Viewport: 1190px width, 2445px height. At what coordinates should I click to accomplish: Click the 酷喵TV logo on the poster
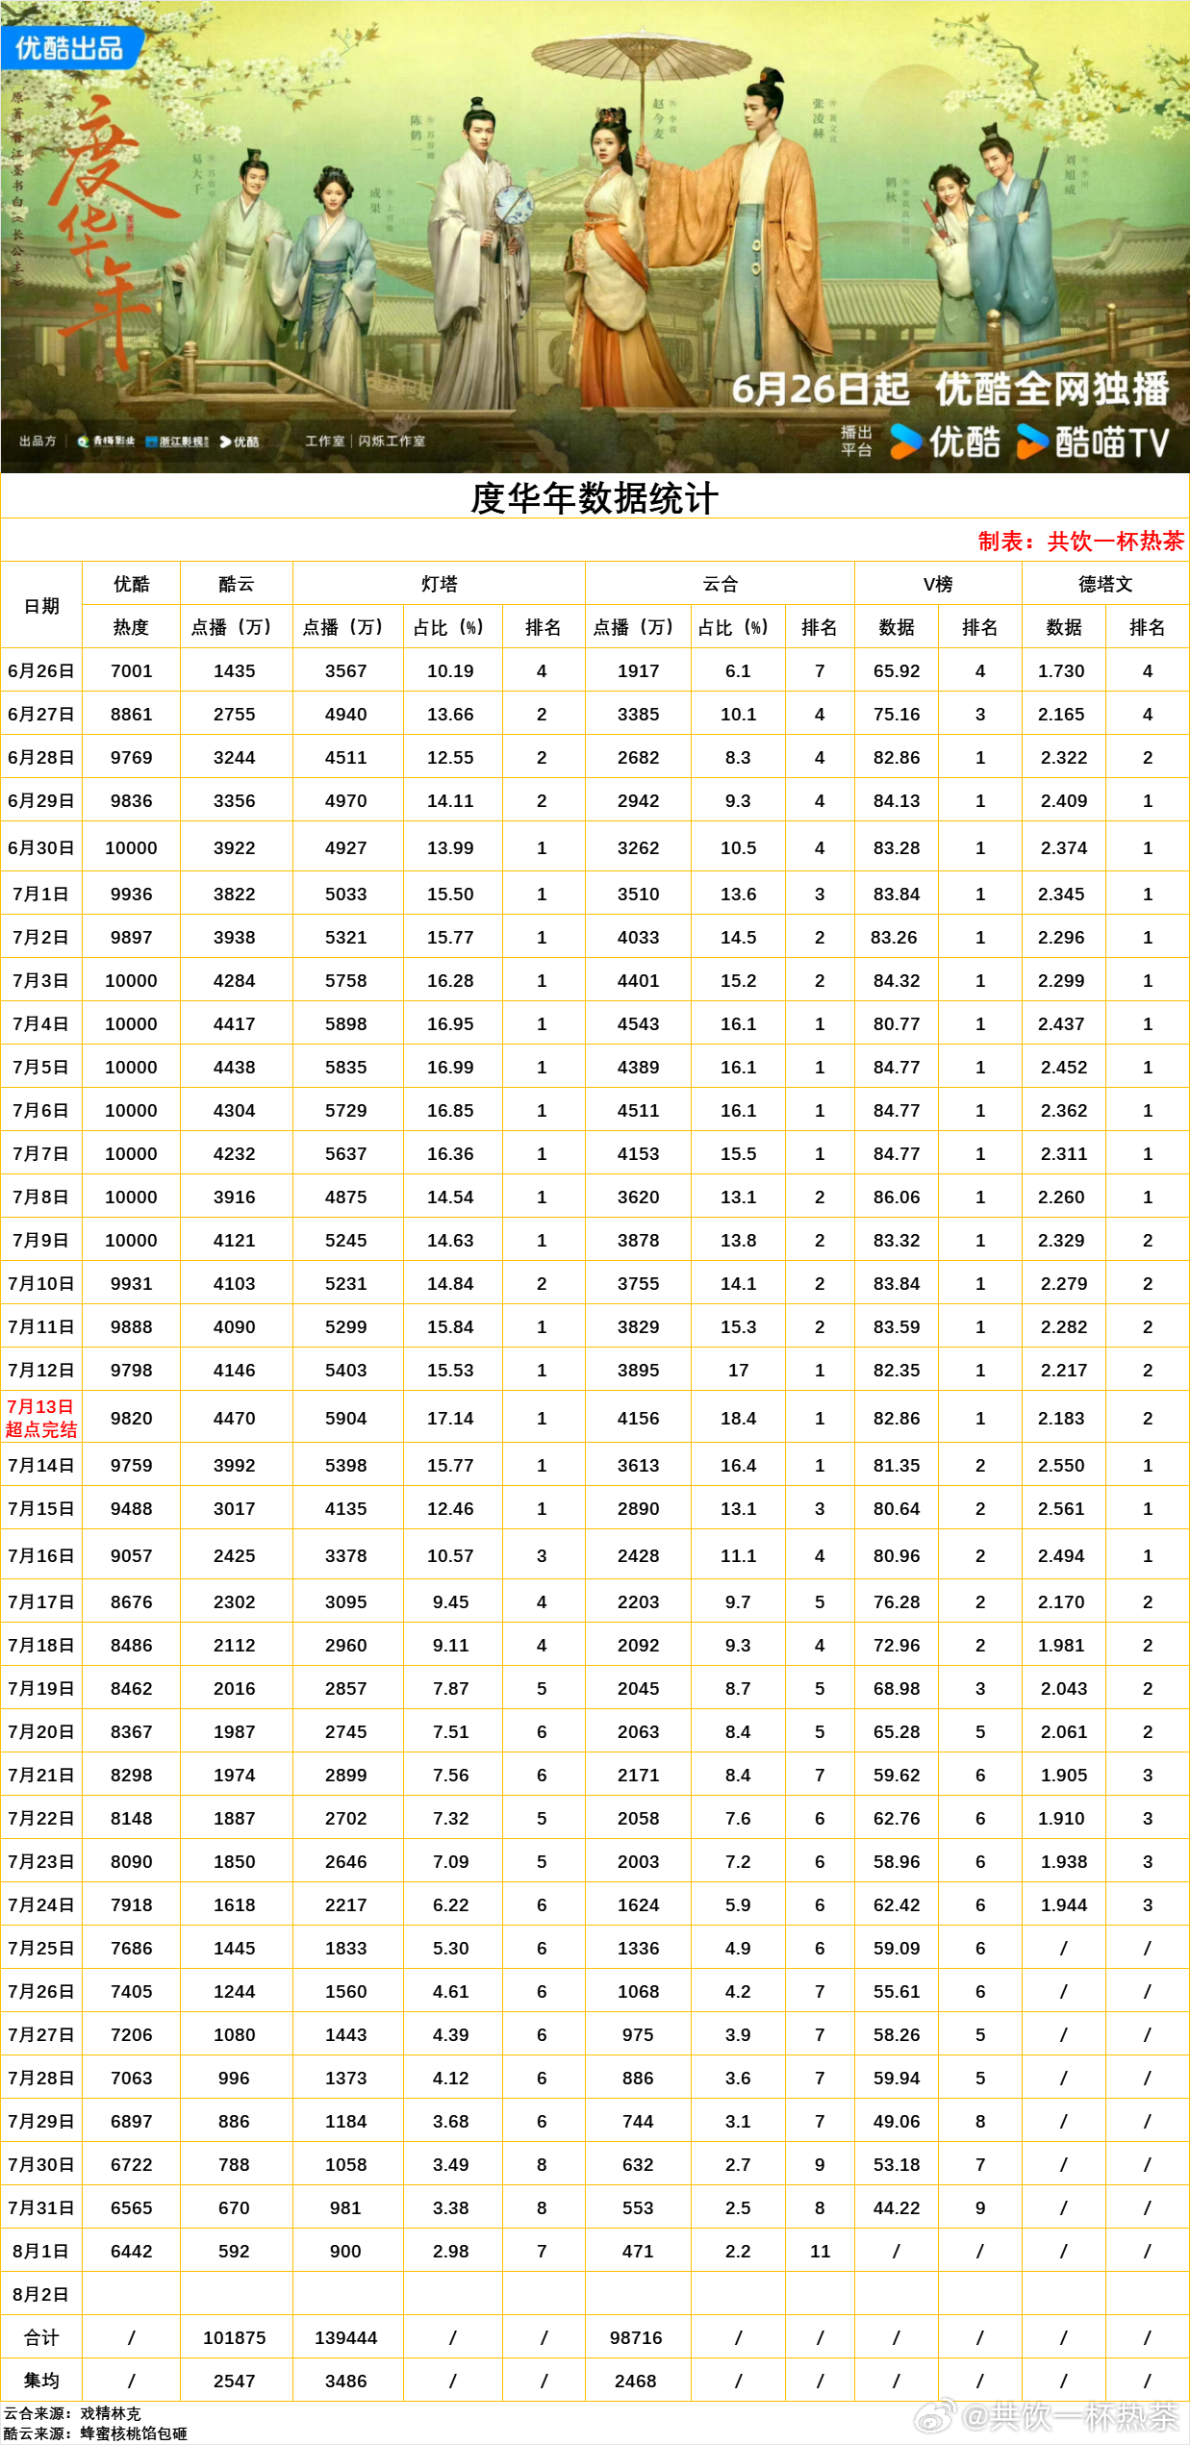click(x=1093, y=441)
